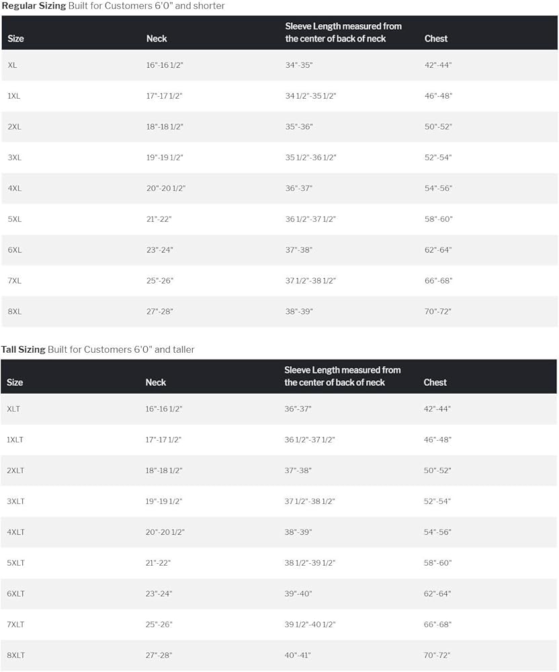559x672 pixels.
Task: Click the 1XLT size row label
Action: [x=16, y=440]
